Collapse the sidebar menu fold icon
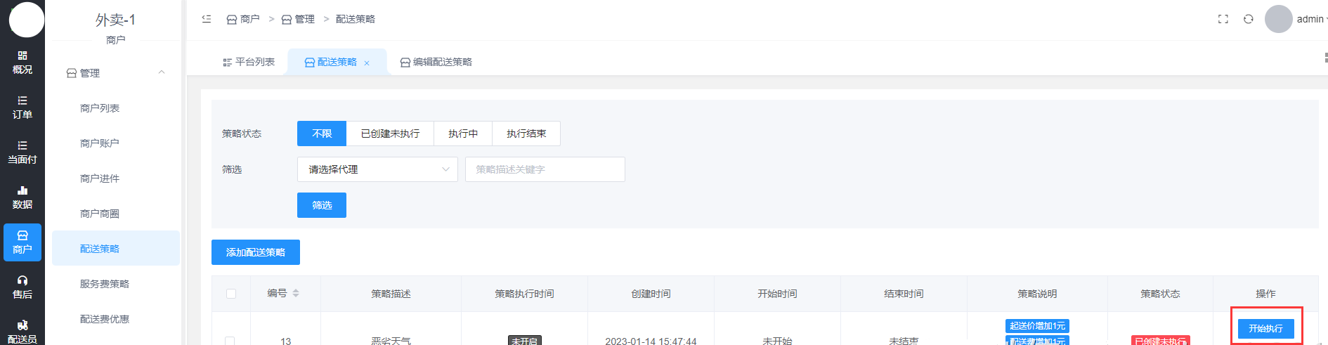 pyautogui.click(x=207, y=19)
